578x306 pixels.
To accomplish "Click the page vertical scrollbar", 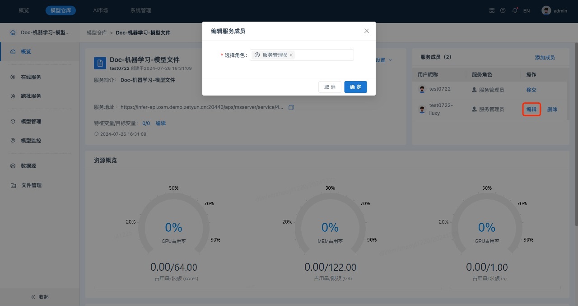I will [x=576, y=135].
